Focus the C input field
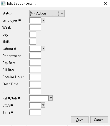110x126 pixels. point(35,91)
